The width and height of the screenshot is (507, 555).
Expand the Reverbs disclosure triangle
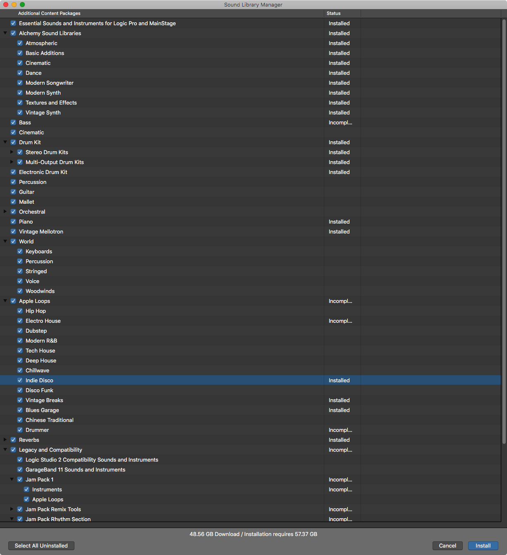tap(5, 440)
